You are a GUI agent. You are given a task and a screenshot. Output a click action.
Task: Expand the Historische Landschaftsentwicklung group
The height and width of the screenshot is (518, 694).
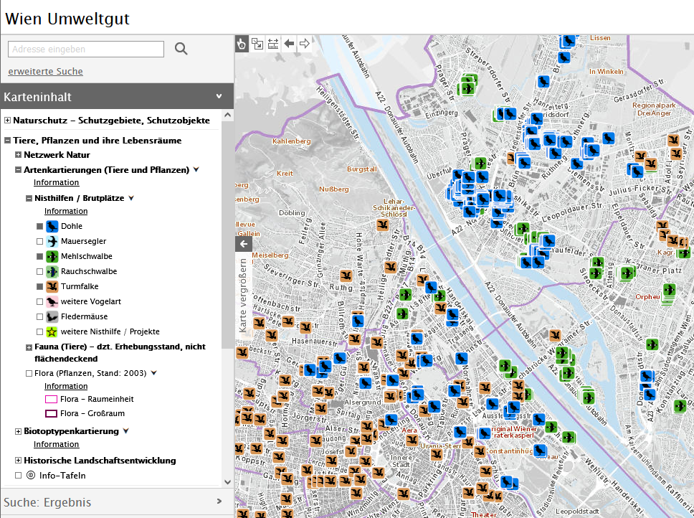tap(19, 461)
